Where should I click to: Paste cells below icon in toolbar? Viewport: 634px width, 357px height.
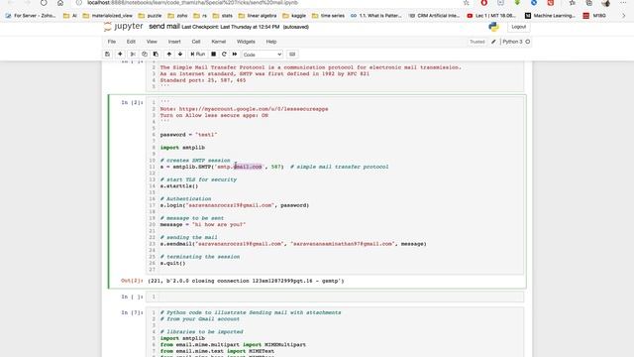click(x=156, y=55)
